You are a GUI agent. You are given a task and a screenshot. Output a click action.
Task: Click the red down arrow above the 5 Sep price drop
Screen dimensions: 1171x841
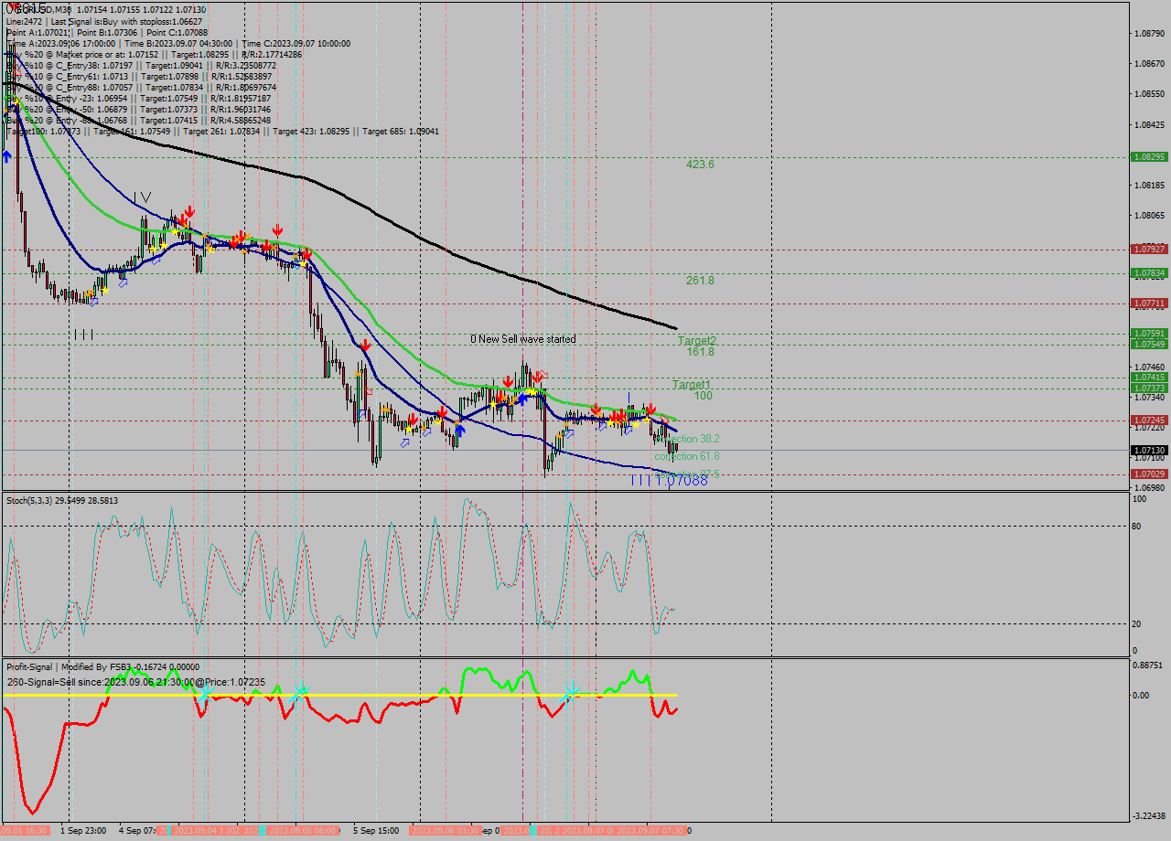[364, 346]
